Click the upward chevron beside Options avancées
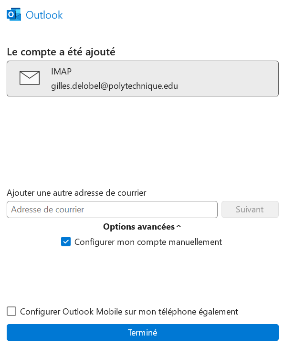This screenshot has height=347, width=284. coord(179,226)
